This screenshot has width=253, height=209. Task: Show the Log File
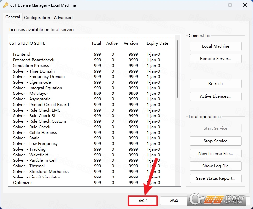point(216,166)
